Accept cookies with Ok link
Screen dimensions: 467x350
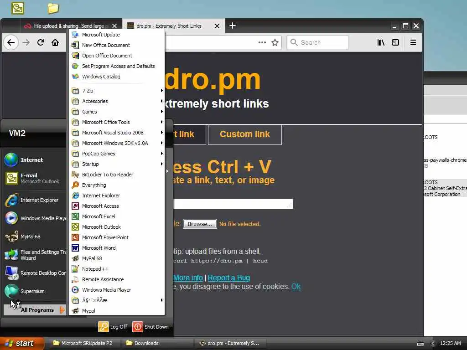(x=296, y=286)
